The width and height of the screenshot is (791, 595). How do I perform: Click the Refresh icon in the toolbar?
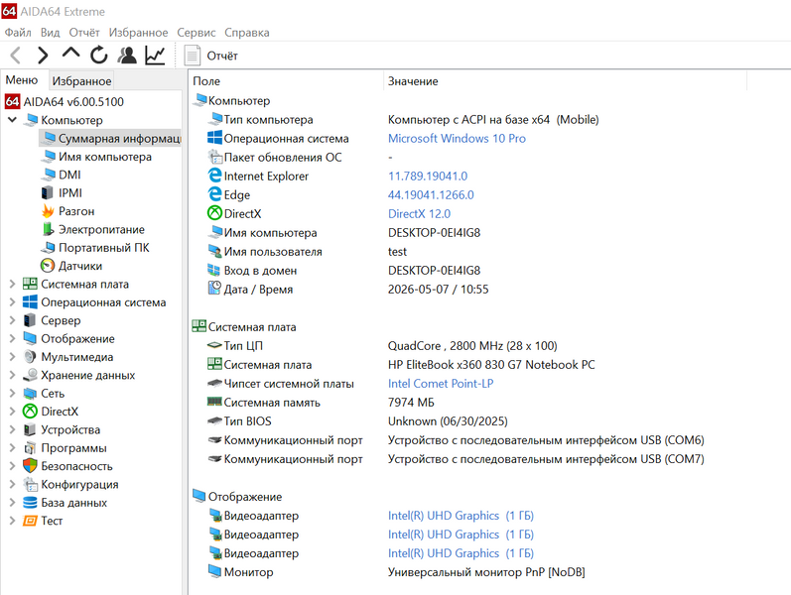click(99, 55)
